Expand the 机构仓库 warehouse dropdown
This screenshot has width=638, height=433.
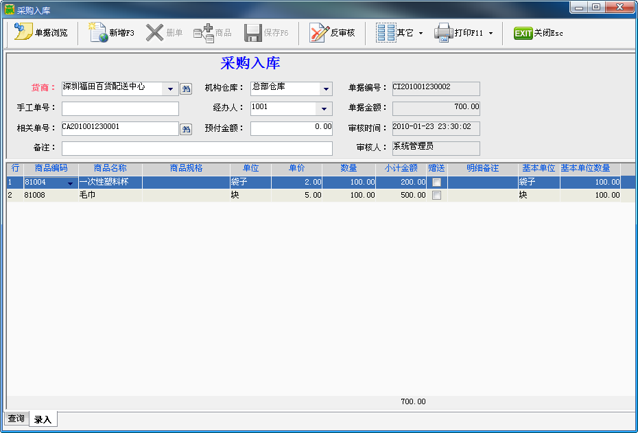[x=325, y=89]
